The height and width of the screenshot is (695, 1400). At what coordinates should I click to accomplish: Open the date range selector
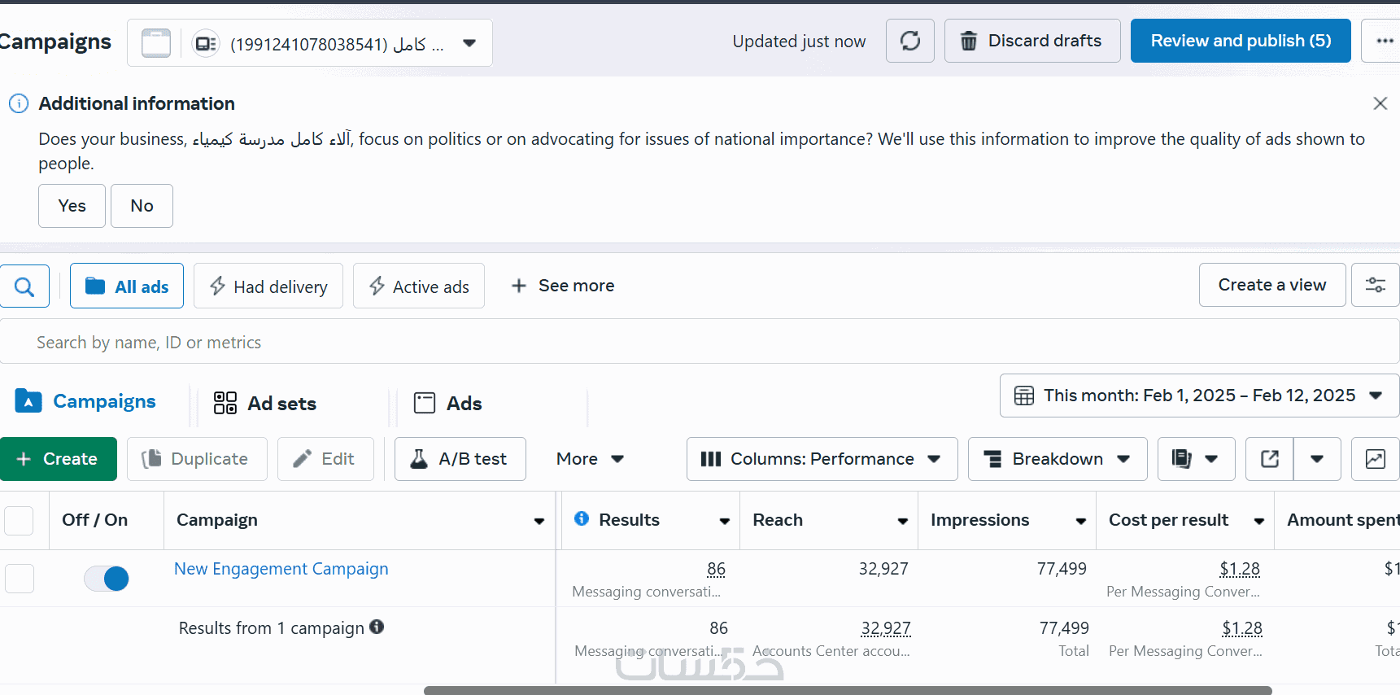(1198, 396)
